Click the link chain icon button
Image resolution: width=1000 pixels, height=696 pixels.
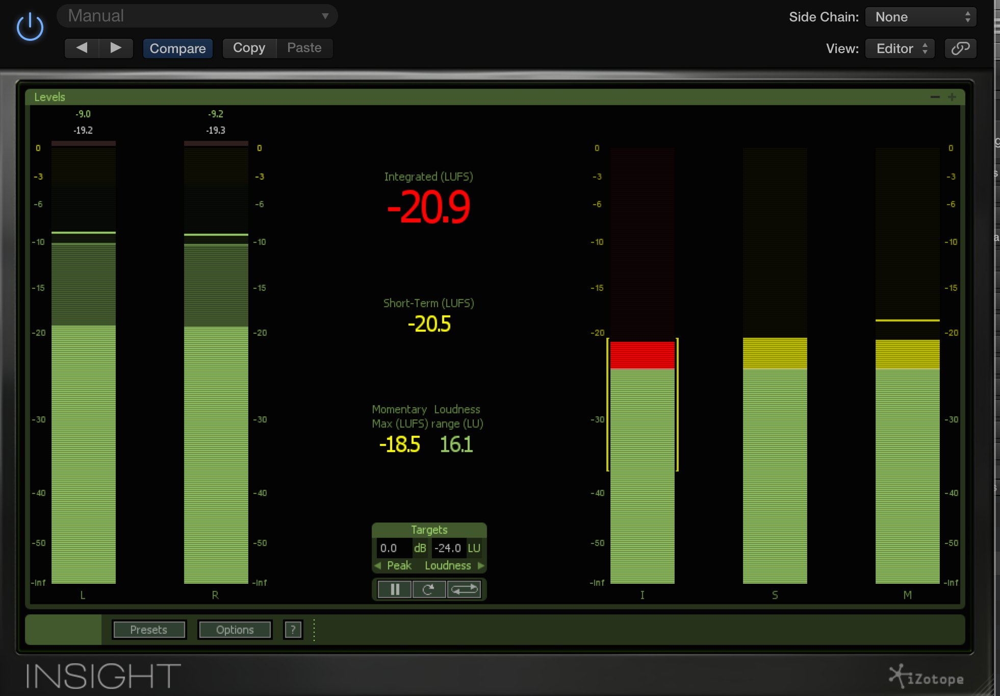click(x=960, y=48)
